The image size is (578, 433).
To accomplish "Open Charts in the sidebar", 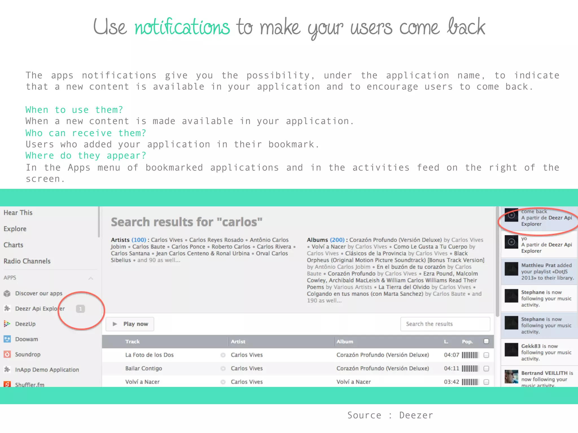I will click(13, 245).
